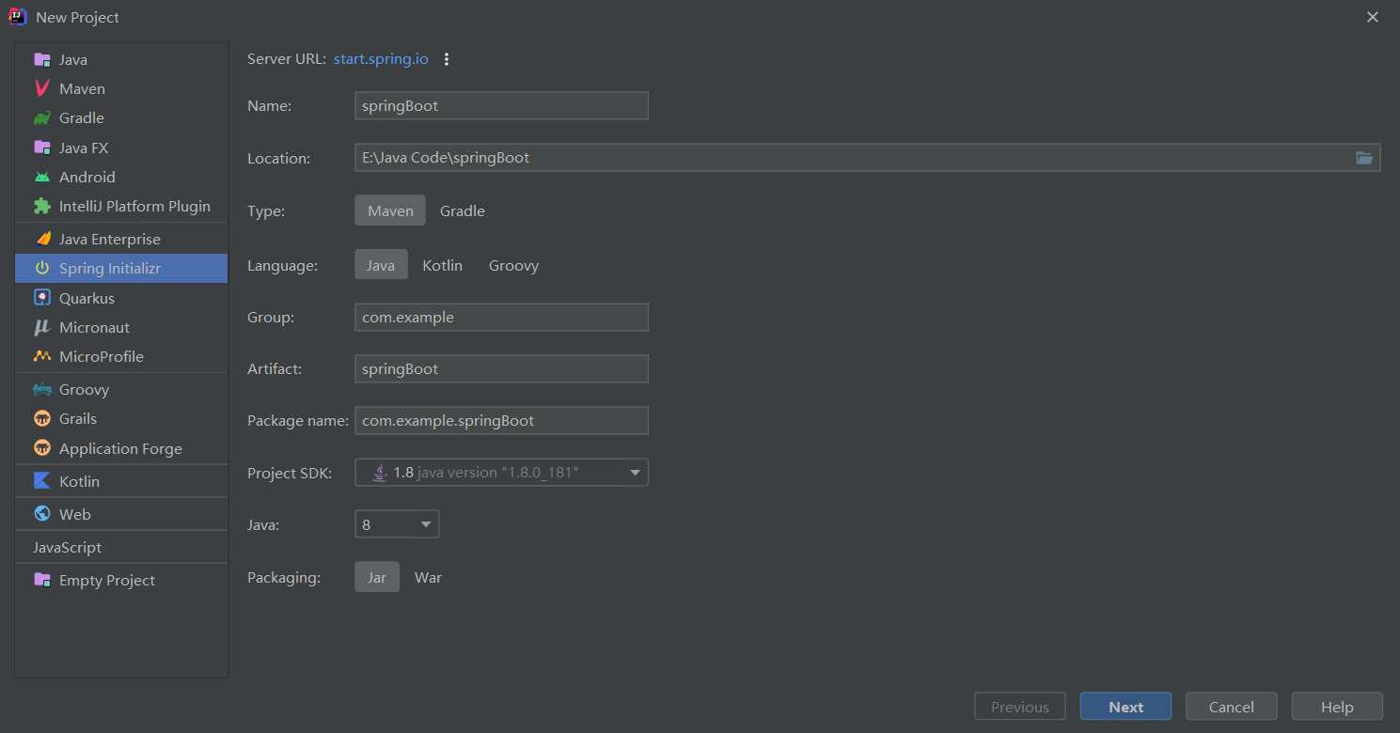Click the Maven icon in sidebar
The width and height of the screenshot is (1400, 733).
pyautogui.click(x=41, y=88)
